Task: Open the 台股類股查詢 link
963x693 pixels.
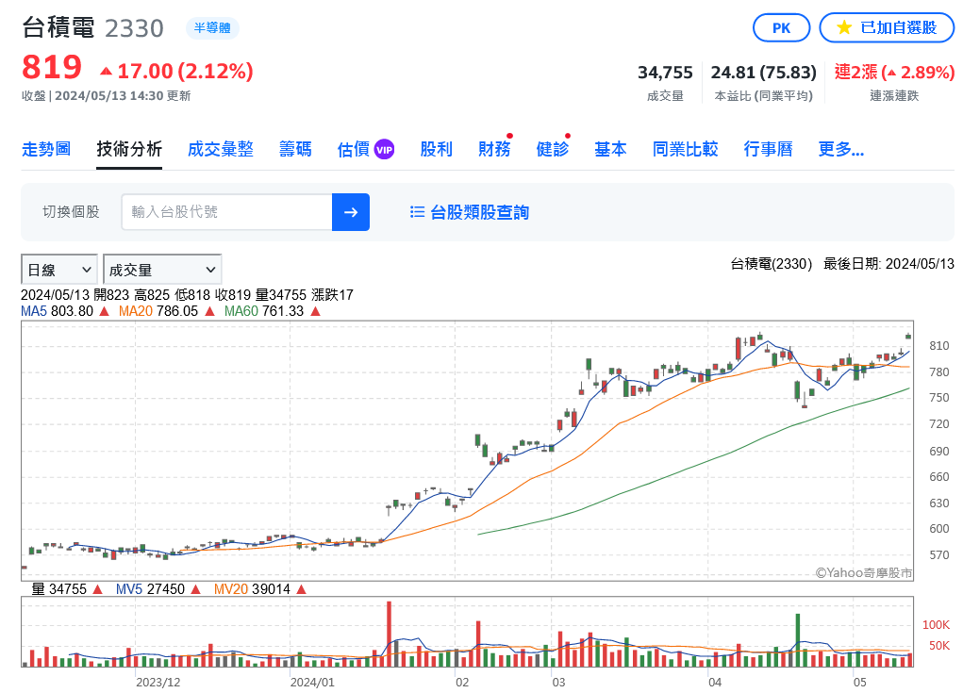Action: pos(480,212)
